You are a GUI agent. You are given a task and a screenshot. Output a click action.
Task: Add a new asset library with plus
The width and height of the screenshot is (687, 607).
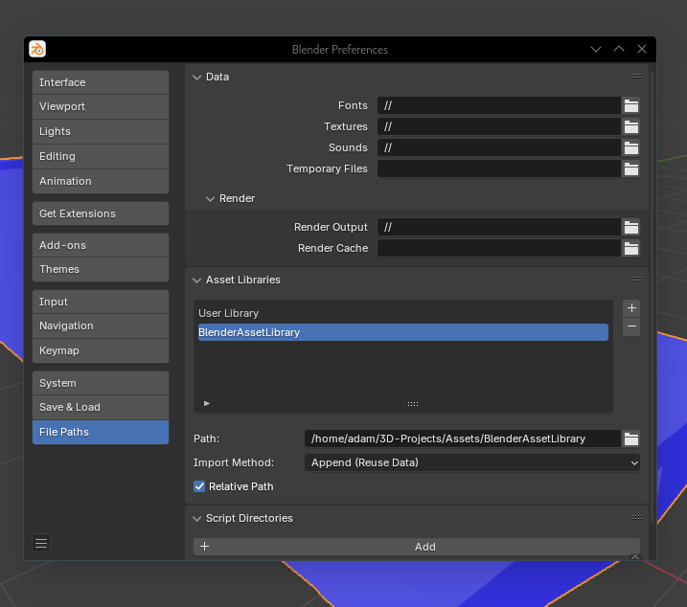pyautogui.click(x=631, y=308)
